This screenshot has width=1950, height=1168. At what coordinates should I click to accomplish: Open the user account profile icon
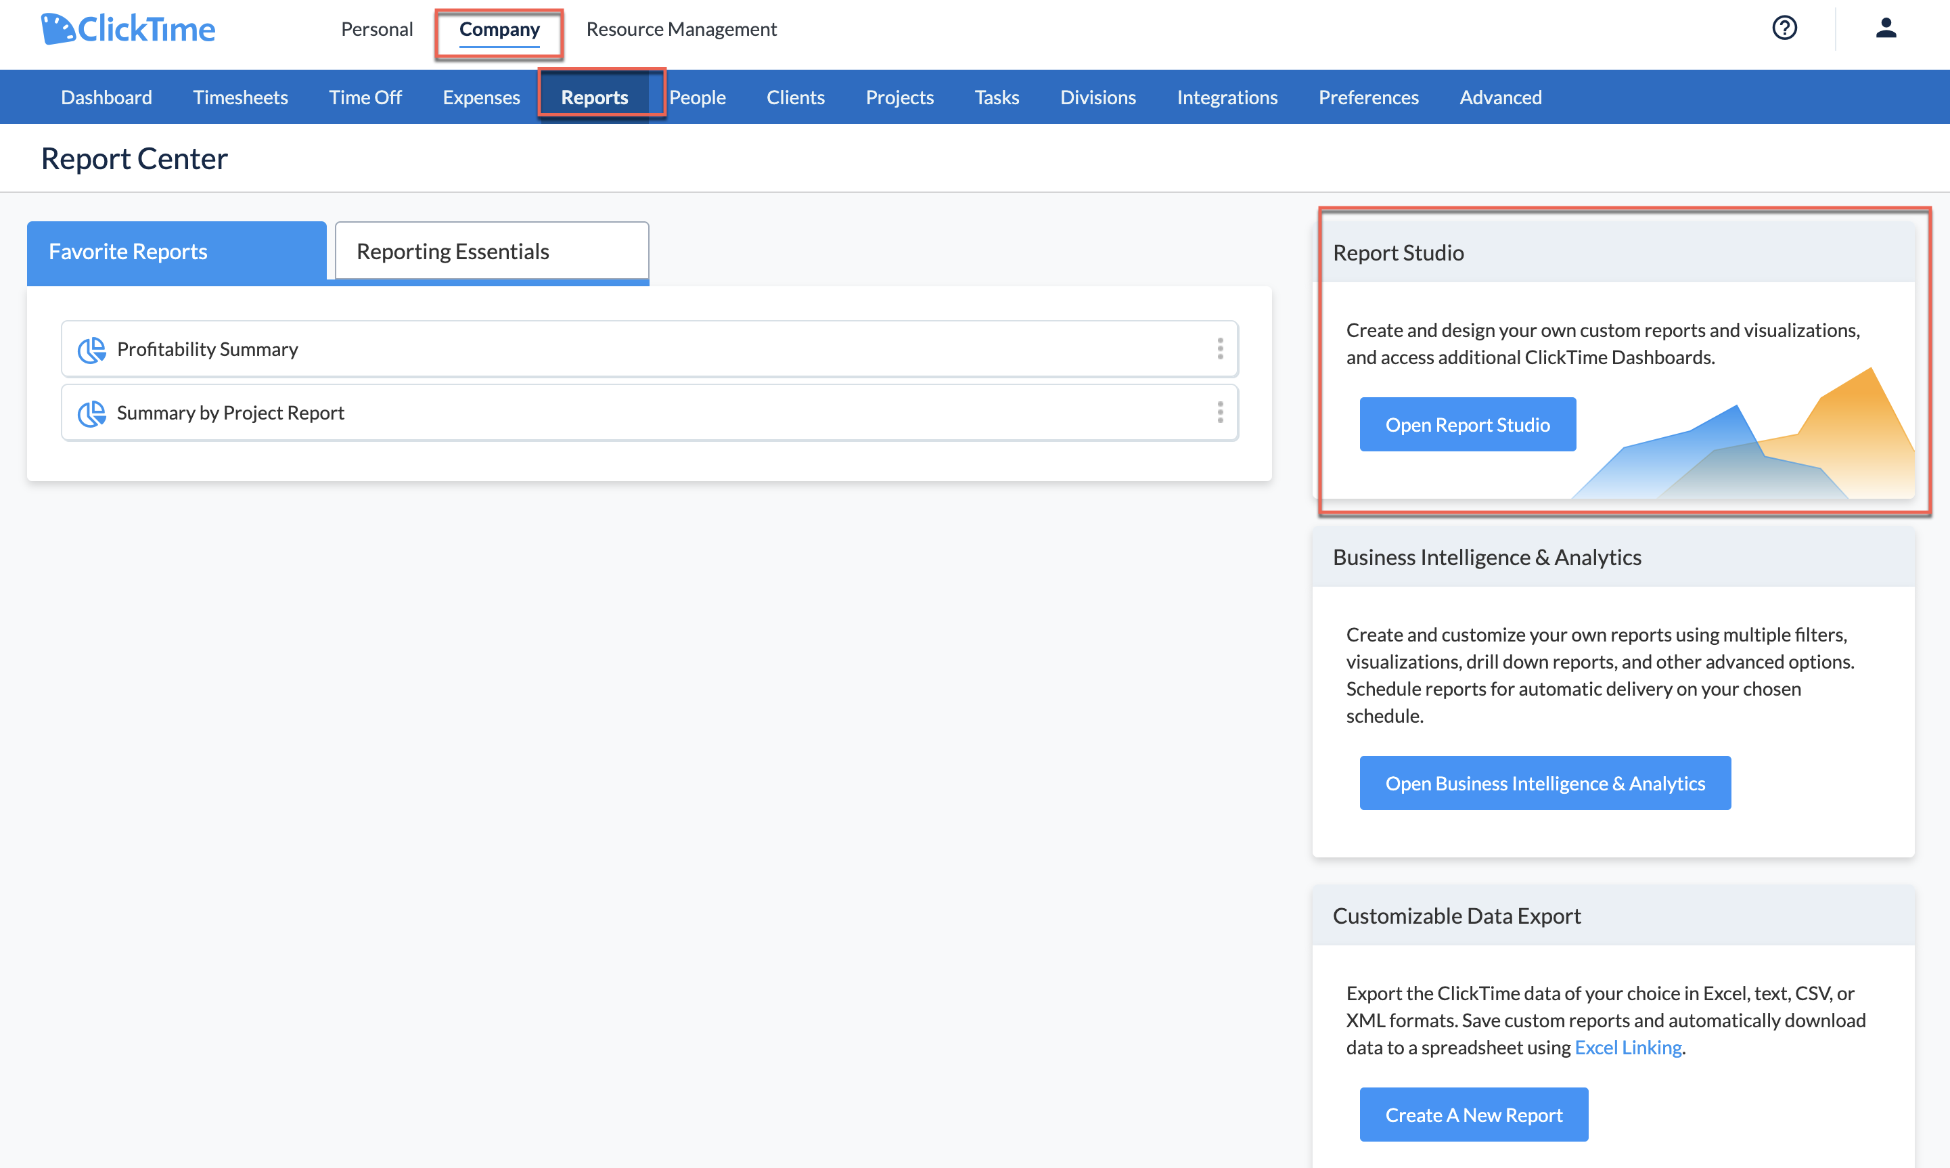pos(1886,28)
